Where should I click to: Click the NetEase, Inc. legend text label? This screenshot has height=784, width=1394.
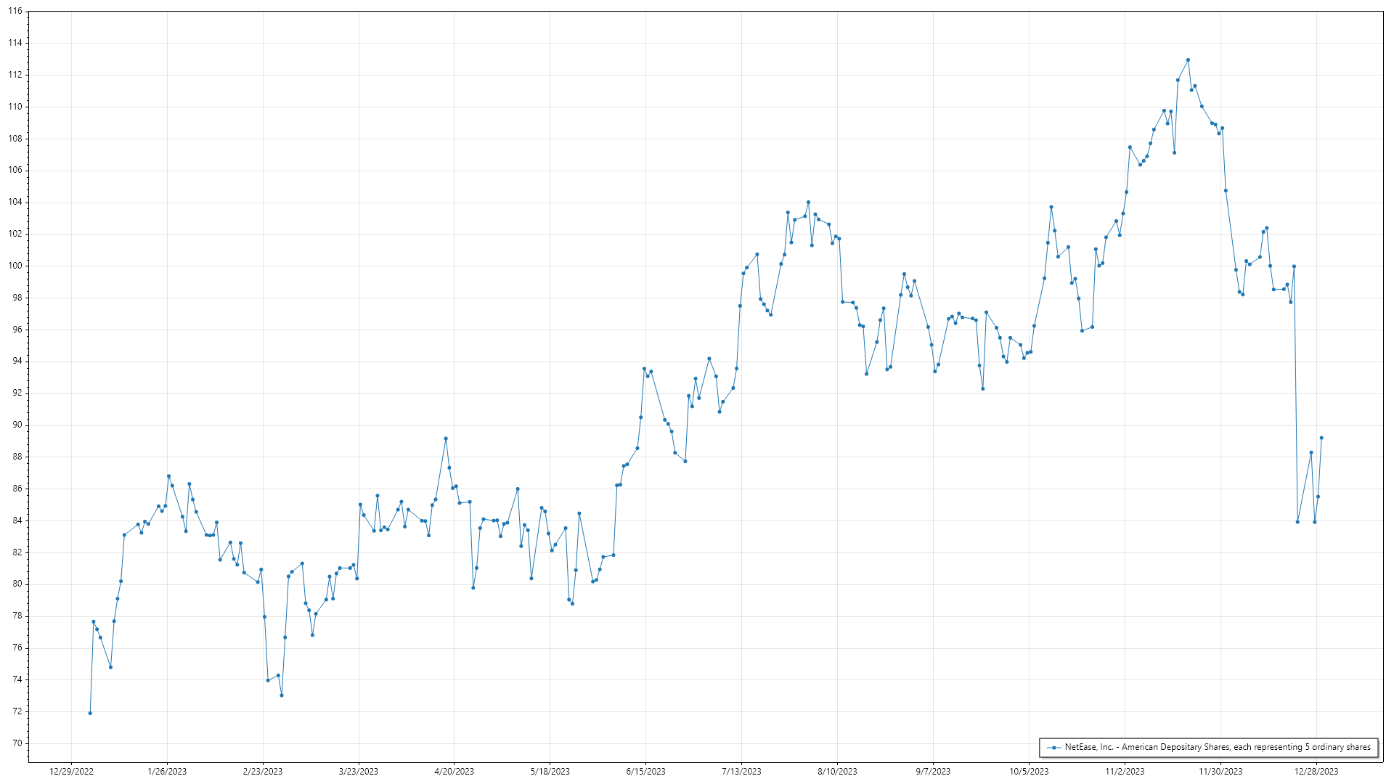[x=1218, y=747]
